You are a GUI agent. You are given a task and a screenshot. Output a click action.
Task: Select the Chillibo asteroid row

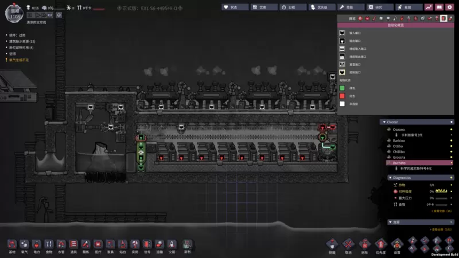pyautogui.click(x=419, y=152)
